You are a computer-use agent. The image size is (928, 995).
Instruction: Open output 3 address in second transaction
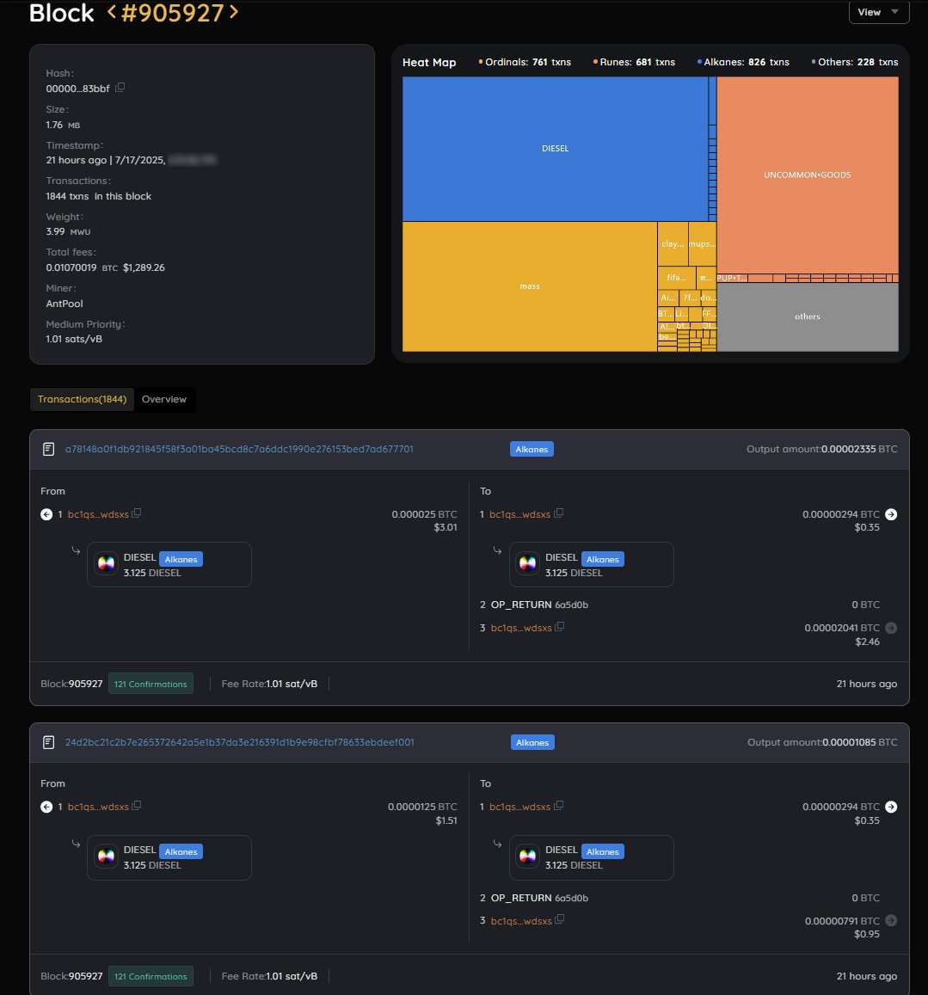[x=521, y=921]
